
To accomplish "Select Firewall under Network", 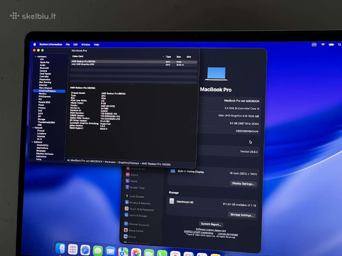I will coord(41,131).
